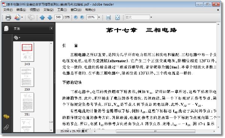Click the Print icon in toolbar
Screen dimensions: 225x138
point(8,17)
